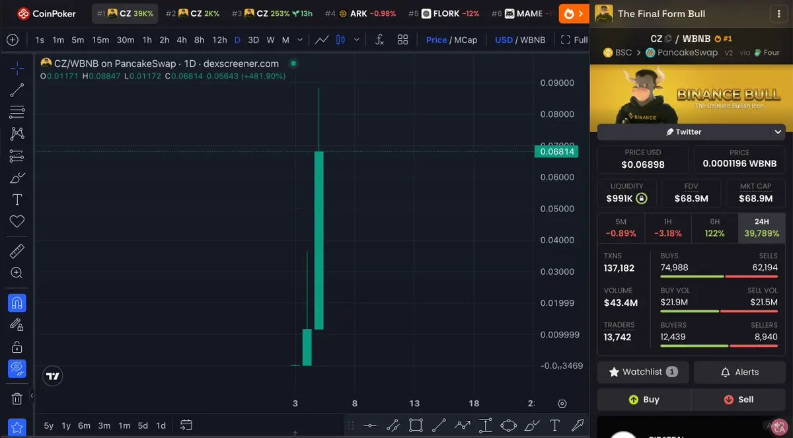793x438 pixels.
Task: Select the 1s timeframe
Action: click(40, 40)
